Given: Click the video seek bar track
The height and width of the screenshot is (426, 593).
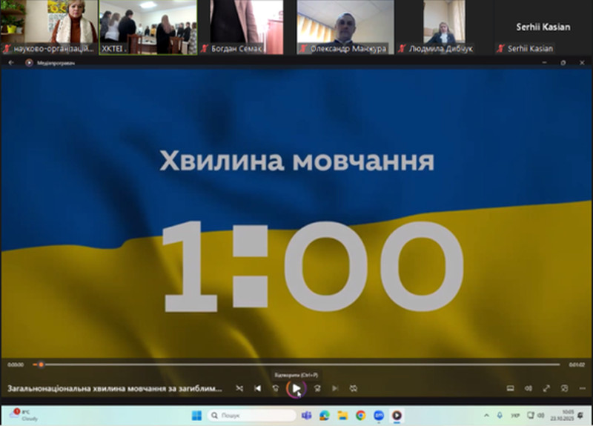Looking at the screenshot, I should (x=296, y=365).
